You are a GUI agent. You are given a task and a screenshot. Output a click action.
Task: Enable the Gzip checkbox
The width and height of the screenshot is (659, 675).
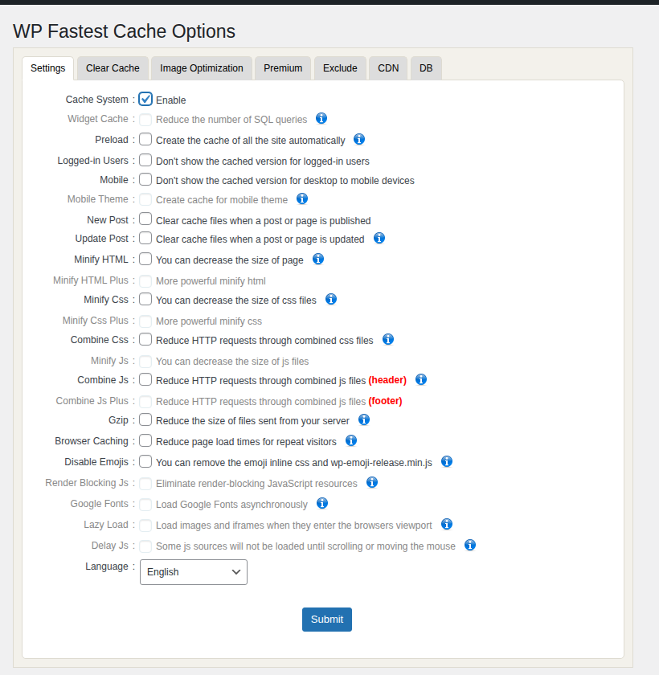coord(145,419)
